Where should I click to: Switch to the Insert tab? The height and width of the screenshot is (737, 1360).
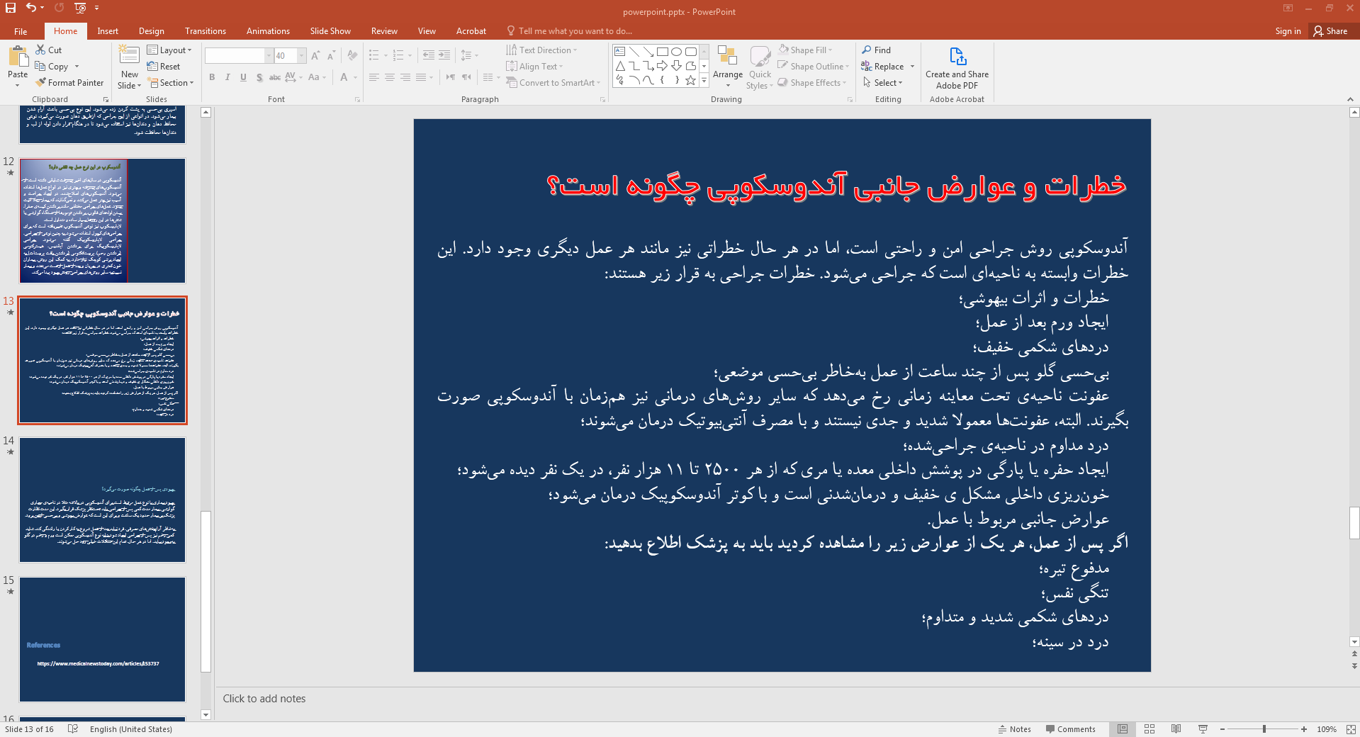point(108,30)
